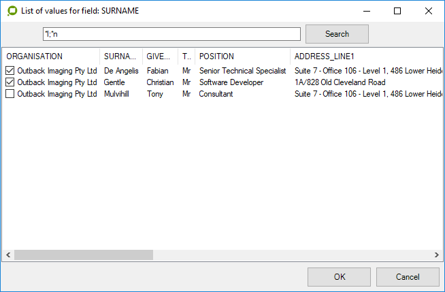Cancel the list of values dialog
Screen dimensions: 445x292
(x=408, y=277)
